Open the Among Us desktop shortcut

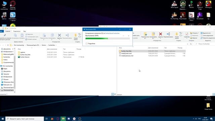[208, 4]
